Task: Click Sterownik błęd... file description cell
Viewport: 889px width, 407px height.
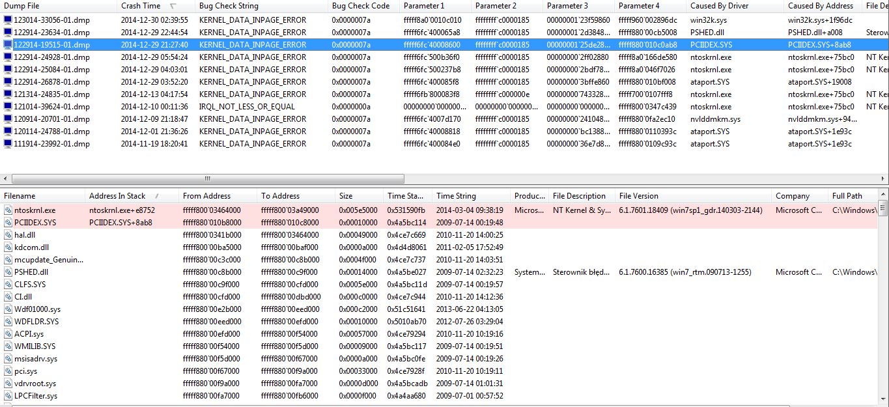Action: tap(582, 272)
